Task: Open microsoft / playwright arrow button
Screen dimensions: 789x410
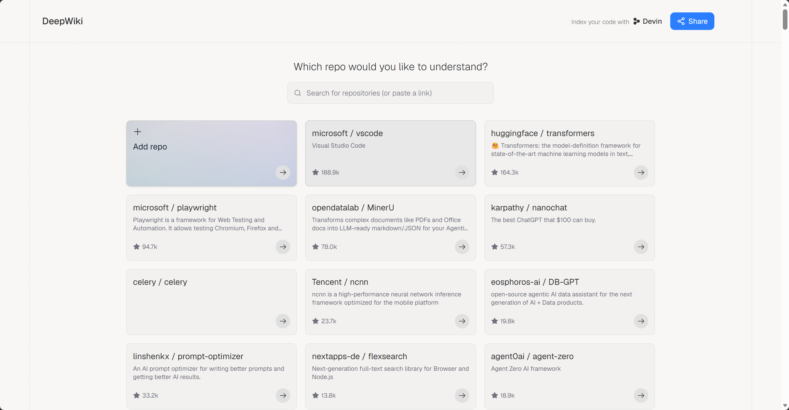Action: 283,247
